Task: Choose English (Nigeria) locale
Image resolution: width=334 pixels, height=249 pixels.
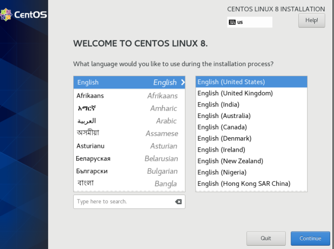Action: pyautogui.click(x=252, y=172)
